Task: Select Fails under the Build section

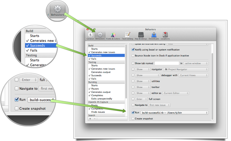Action: click(106, 59)
